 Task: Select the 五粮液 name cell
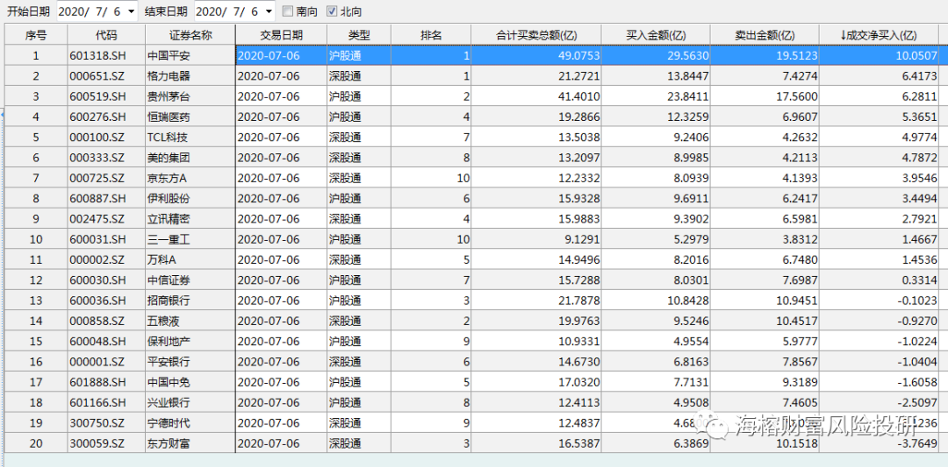coord(190,321)
